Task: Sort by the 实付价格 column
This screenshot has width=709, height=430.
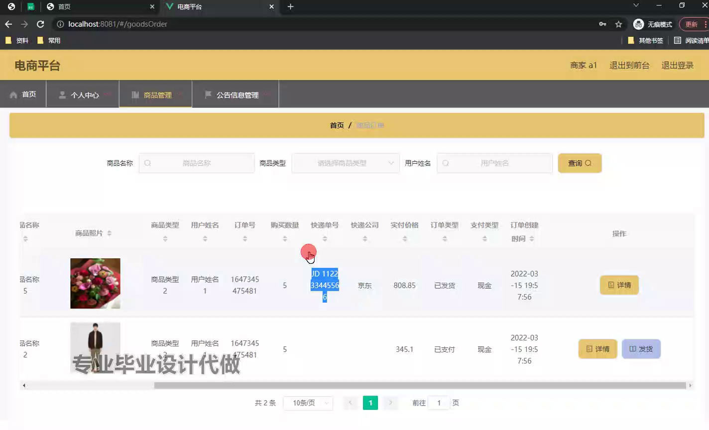Action: click(x=405, y=239)
